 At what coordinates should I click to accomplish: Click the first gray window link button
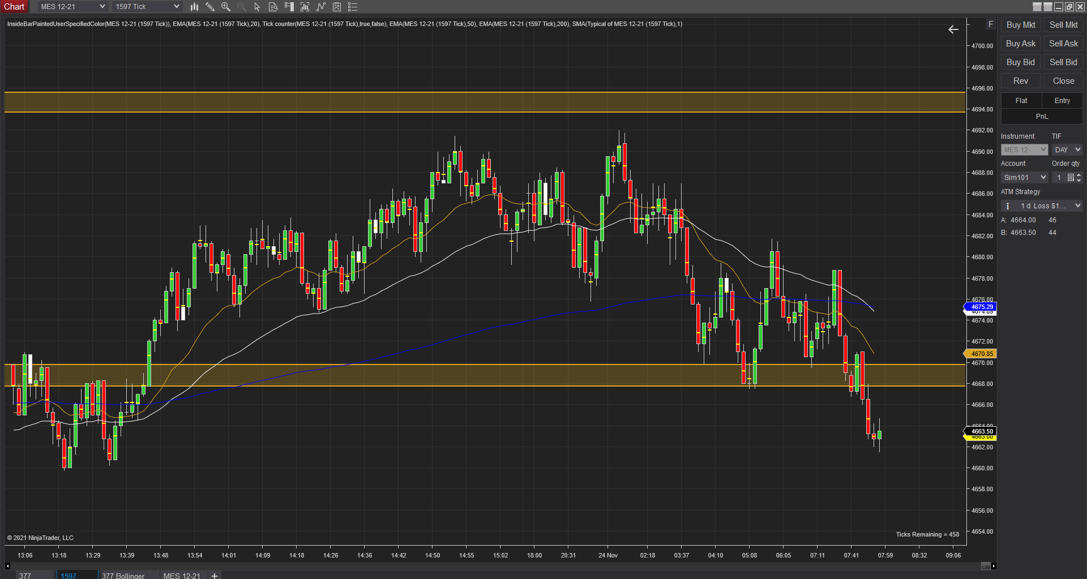click(1037, 7)
